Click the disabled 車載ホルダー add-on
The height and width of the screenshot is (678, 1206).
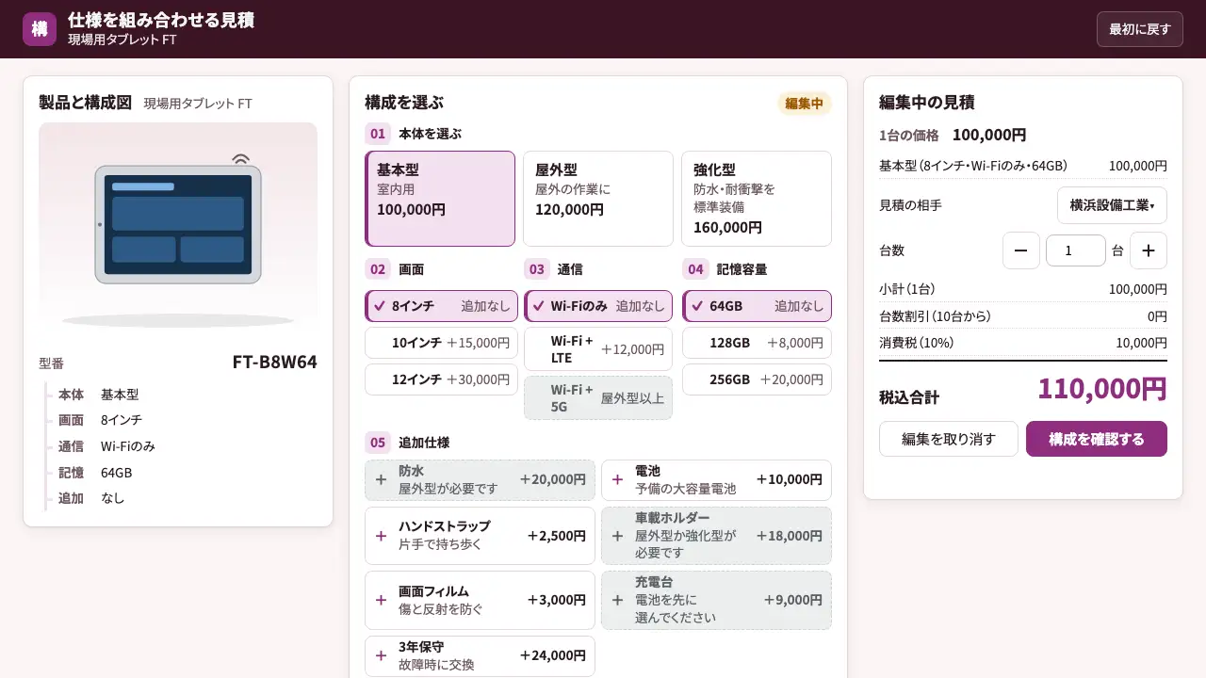[x=716, y=536]
